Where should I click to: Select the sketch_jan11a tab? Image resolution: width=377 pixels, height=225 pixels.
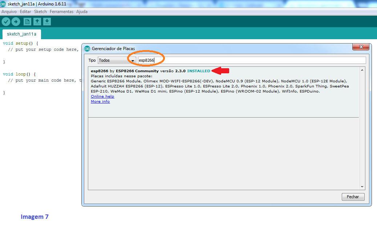tap(22, 34)
